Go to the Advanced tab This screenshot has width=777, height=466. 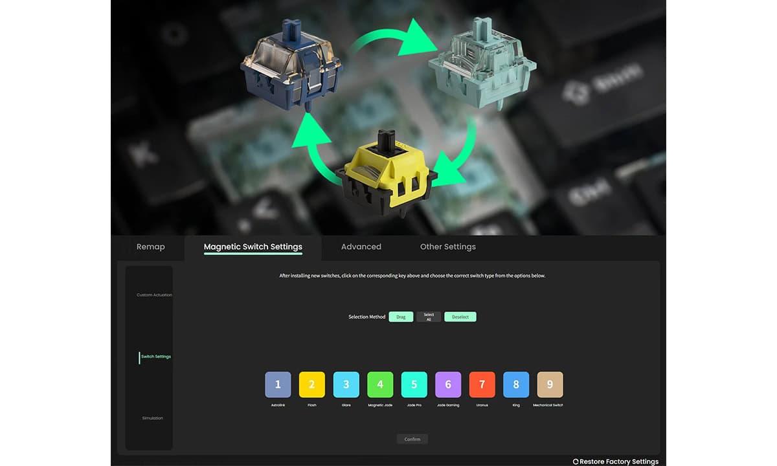point(361,247)
